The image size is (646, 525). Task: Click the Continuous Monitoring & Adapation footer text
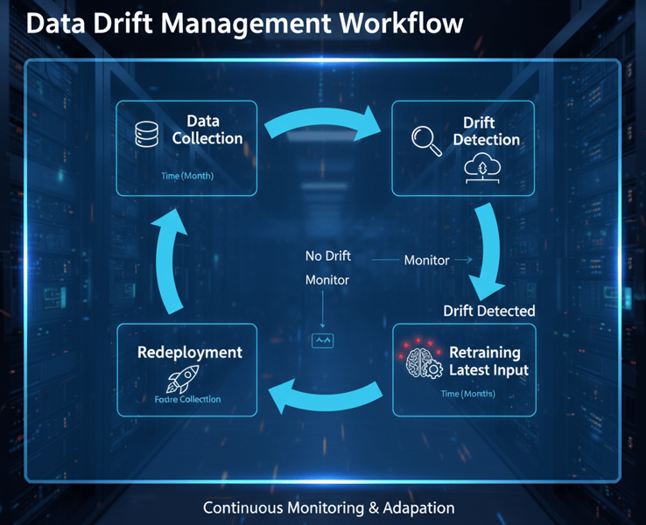tap(328, 507)
